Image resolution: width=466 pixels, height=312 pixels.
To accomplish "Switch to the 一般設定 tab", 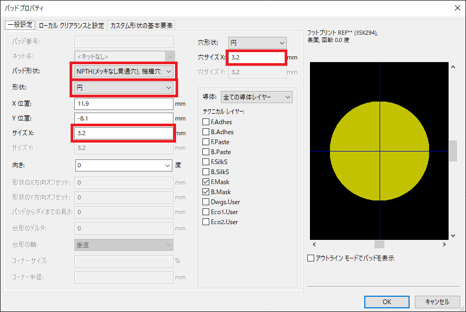I will [x=20, y=25].
